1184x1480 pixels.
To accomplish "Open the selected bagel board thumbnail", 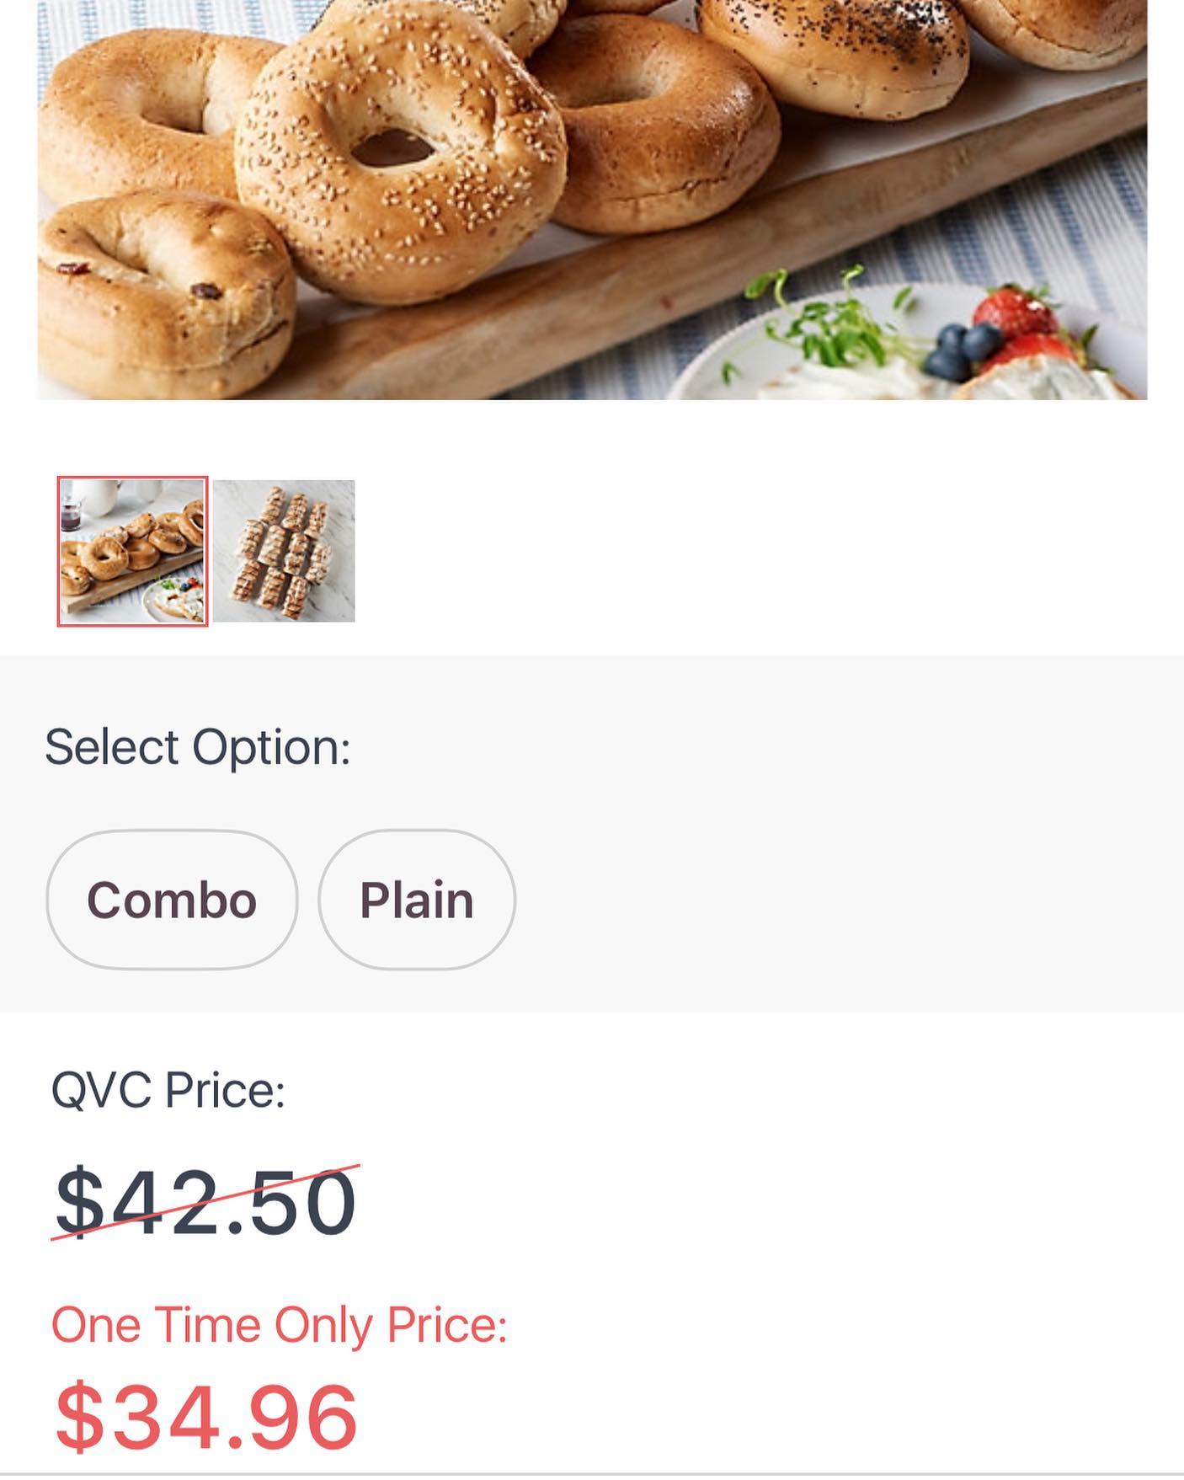I will coord(132,552).
